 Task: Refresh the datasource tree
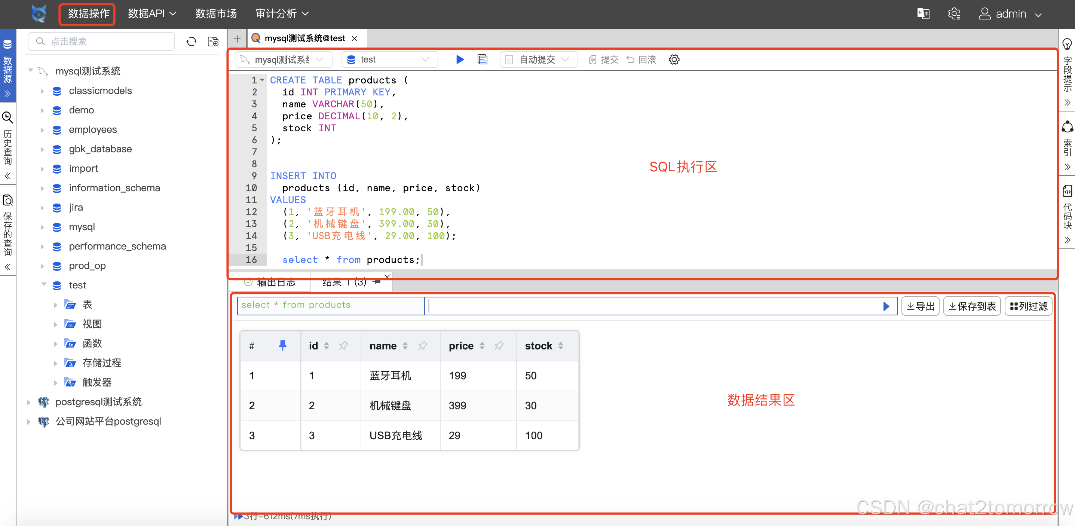(x=191, y=41)
